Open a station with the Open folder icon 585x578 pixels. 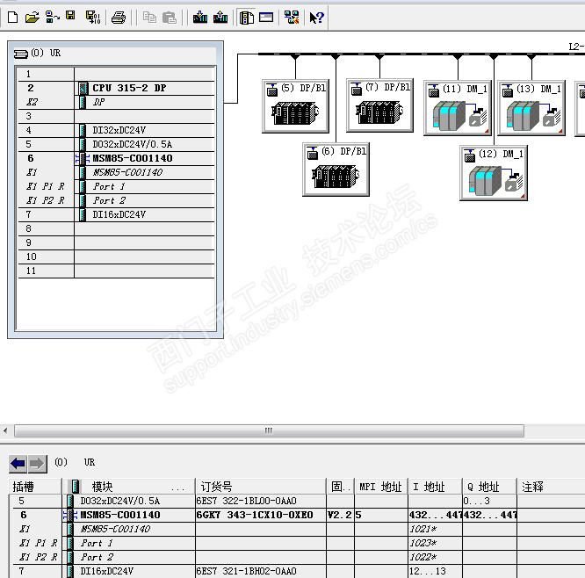[32, 18]
